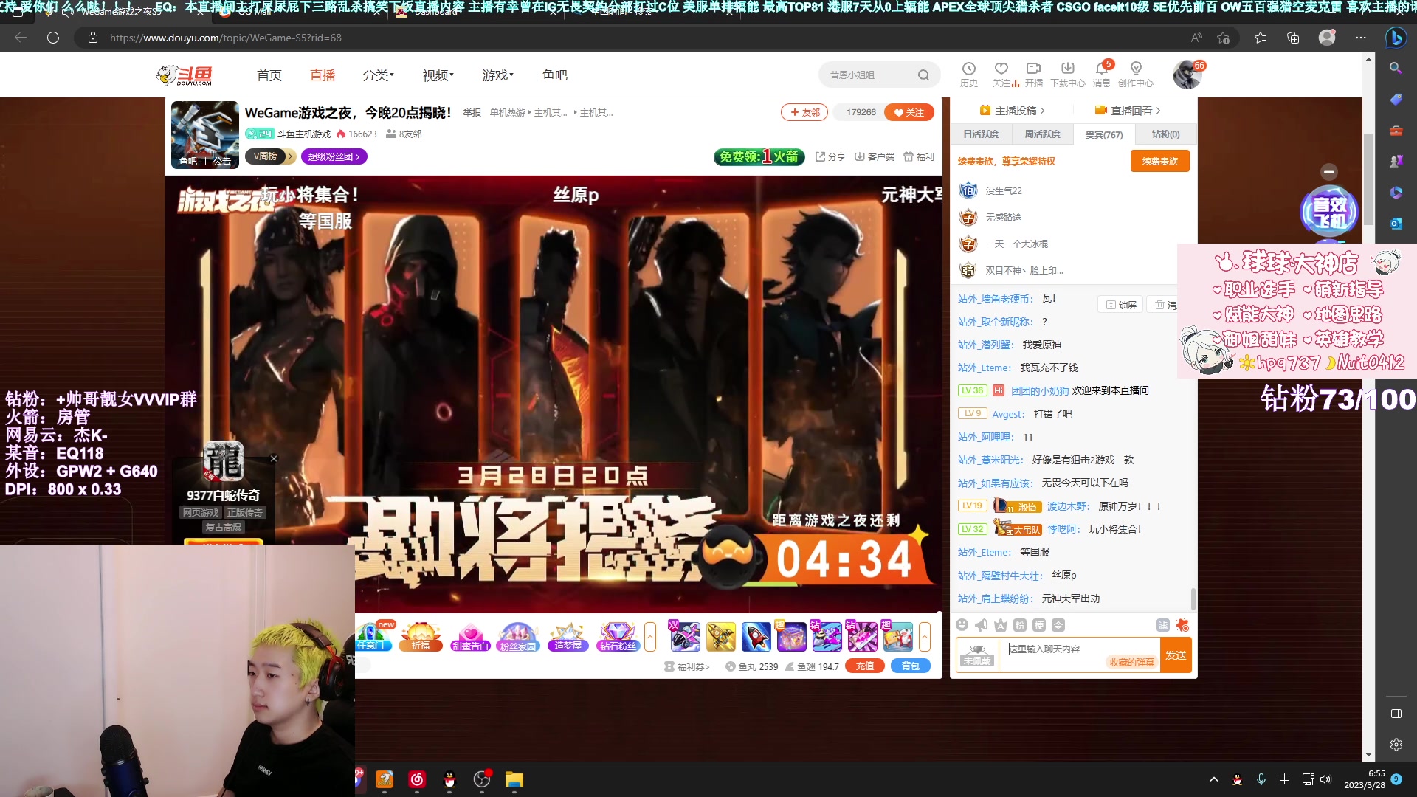
Task: Open the 关注 heart icon in header
Action: point(1001,74)
